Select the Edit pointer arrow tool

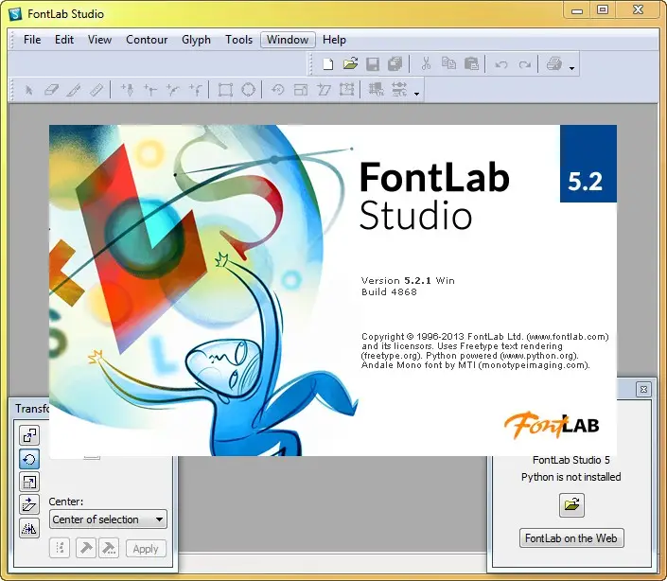[28, 90]
